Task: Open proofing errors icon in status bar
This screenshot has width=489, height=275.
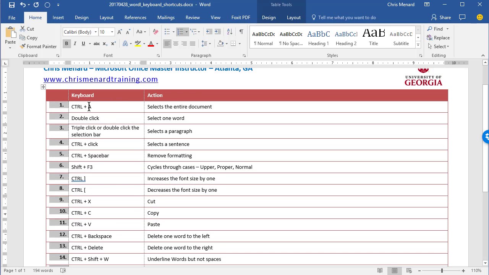Action: coord(63,270)
